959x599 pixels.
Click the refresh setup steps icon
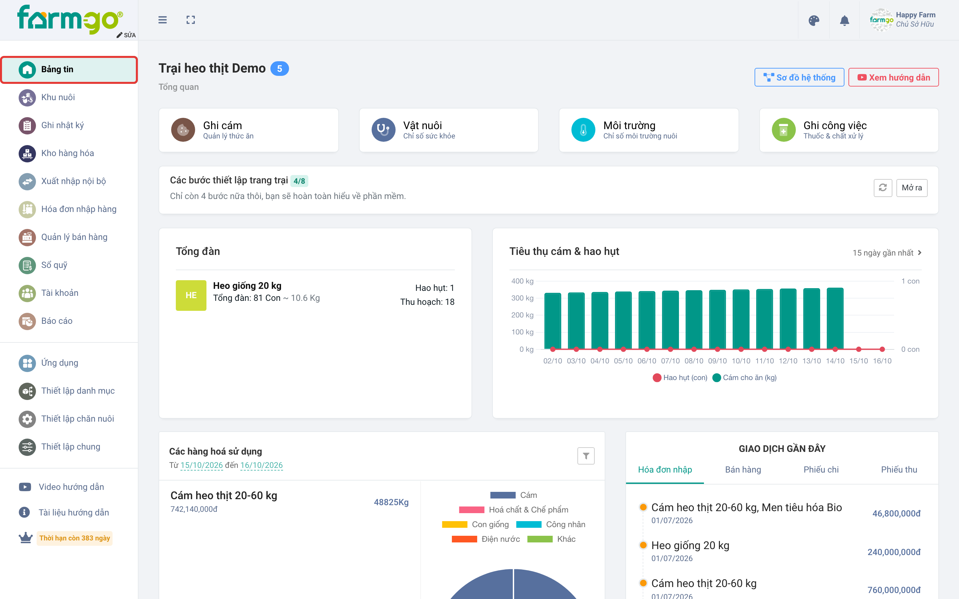tap(882, 187)
